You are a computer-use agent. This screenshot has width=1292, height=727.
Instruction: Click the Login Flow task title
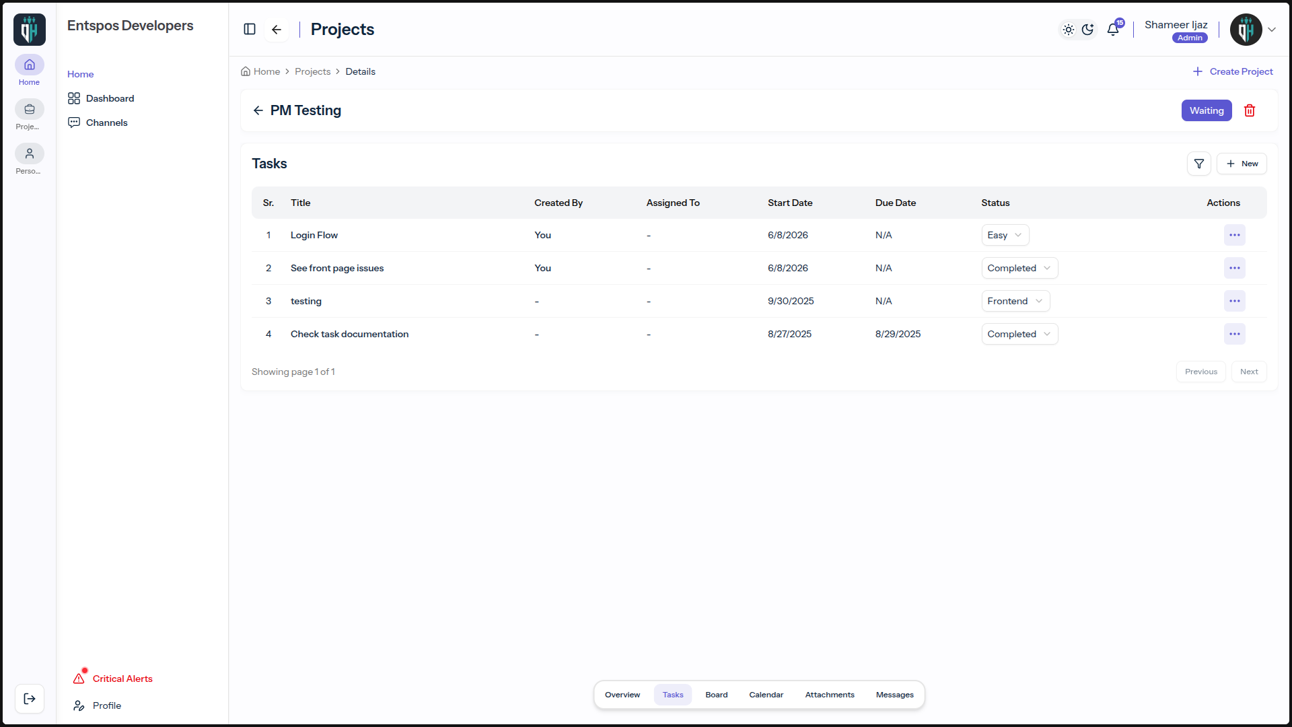[x=314, y=235]
